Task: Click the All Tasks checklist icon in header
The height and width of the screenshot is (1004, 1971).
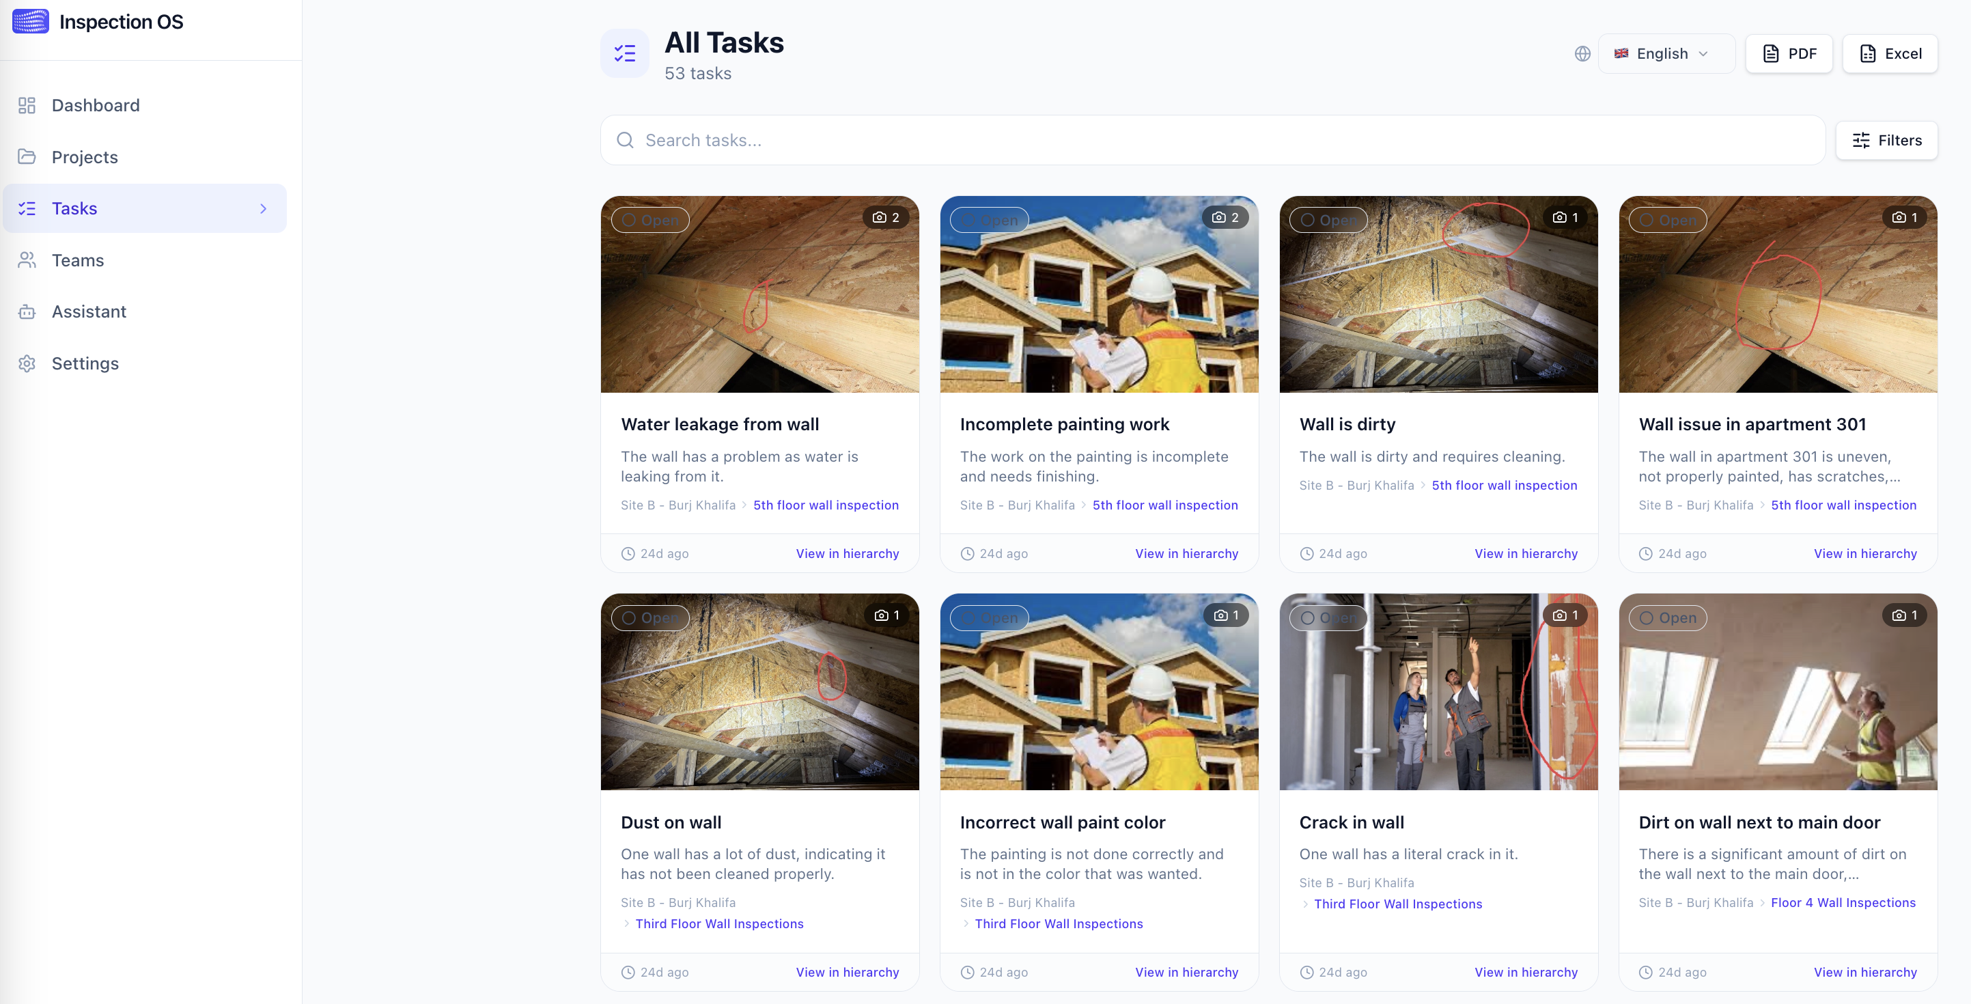Action: click(x=624, y=53)
